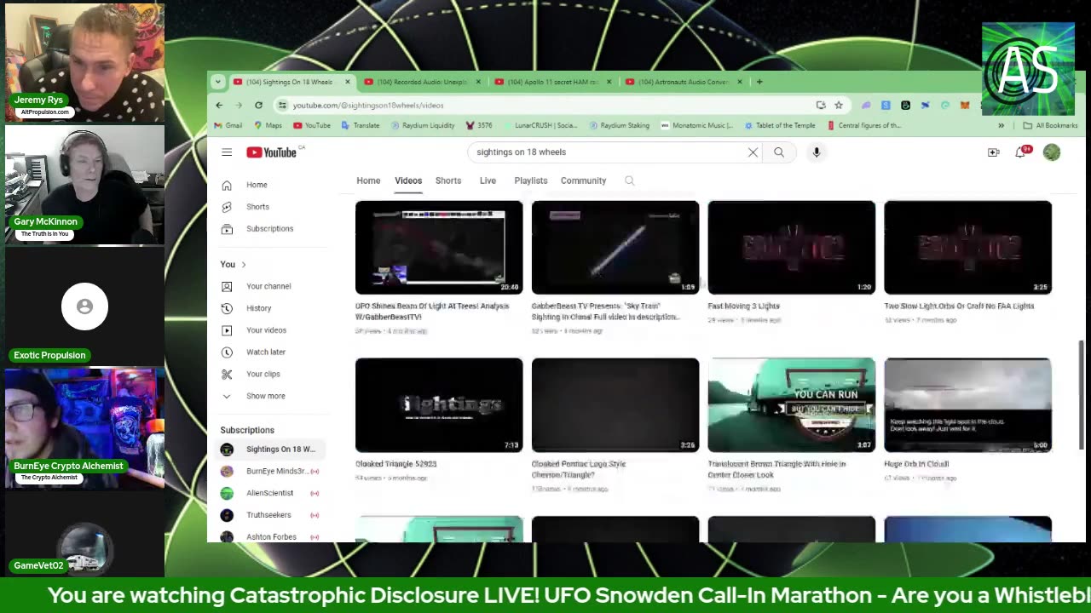
Task: Open the Create video icon
Action: pos(994,152)
